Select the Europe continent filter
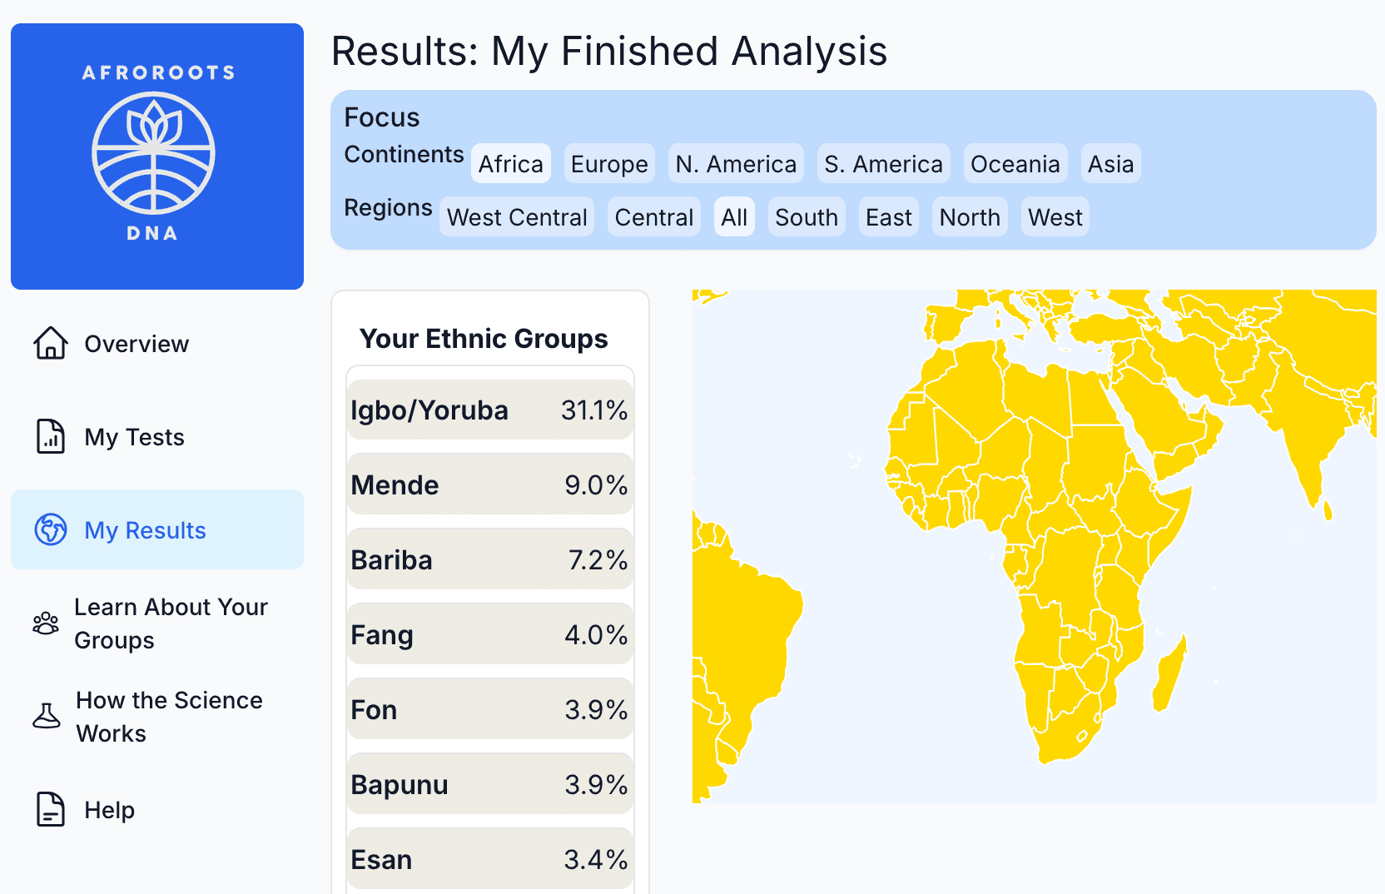1385x894 pixels. pos(608,163)
